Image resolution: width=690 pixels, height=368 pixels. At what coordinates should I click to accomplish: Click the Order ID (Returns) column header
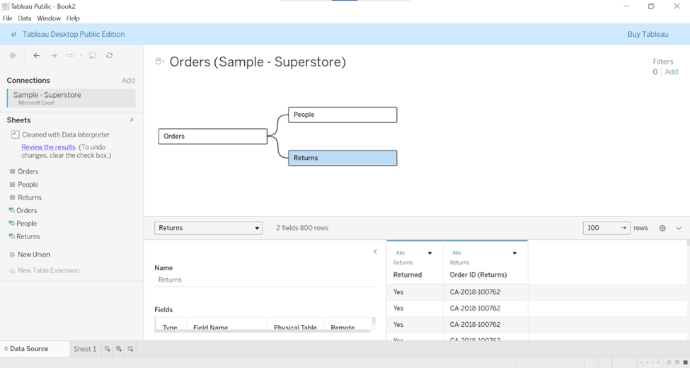(x=478, y=275)
